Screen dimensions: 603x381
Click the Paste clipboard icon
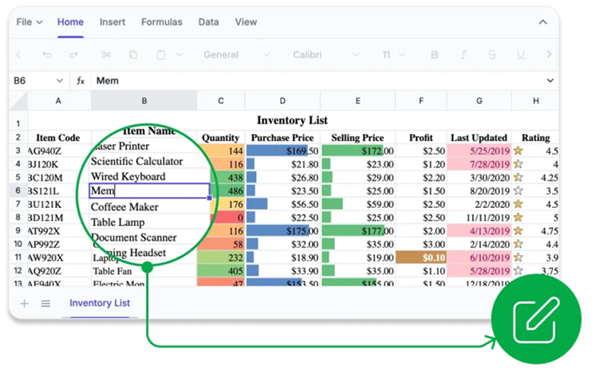tap(161, 54)
